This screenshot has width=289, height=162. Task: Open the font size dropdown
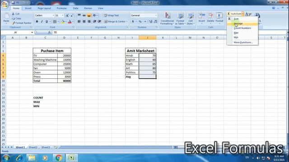(x=63, y=15)
